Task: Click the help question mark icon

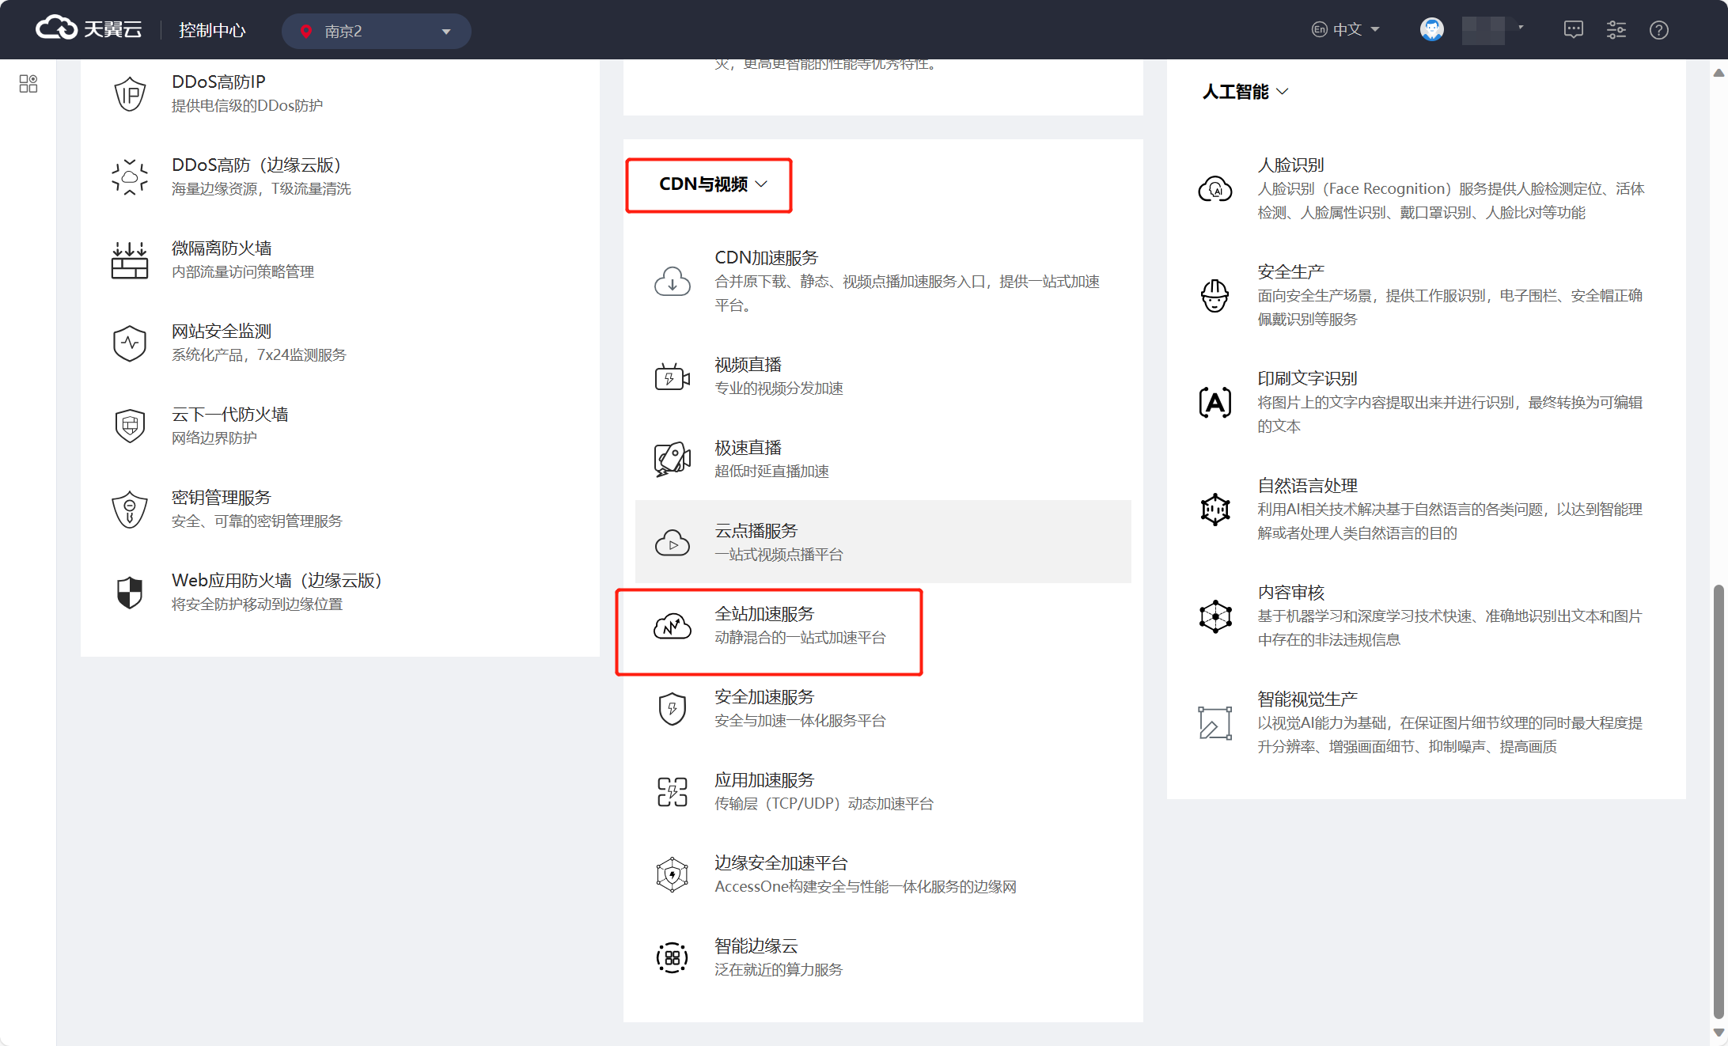Action: (1658, 30)
